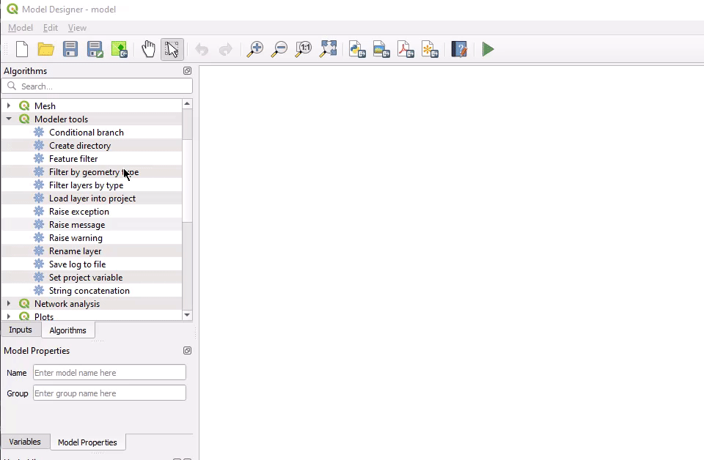Switch to the Inputs tab
This screenshot has height=460, width=704.
point(21,330)
